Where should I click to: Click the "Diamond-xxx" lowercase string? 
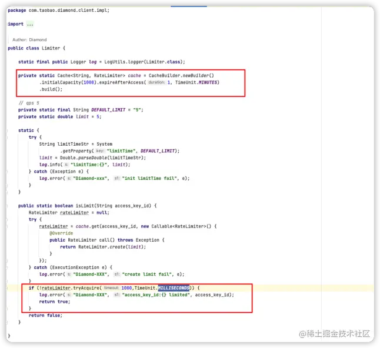pyautogui.click(x=90, y=179)
